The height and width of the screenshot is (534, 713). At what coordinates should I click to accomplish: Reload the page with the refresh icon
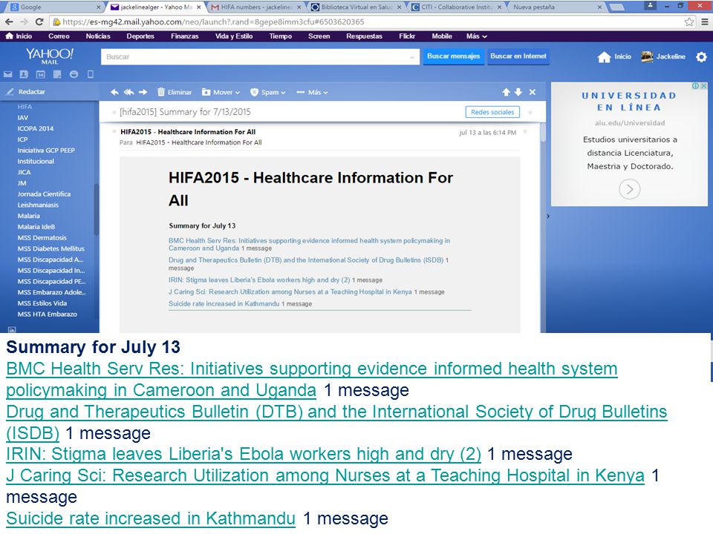[39, 22]
